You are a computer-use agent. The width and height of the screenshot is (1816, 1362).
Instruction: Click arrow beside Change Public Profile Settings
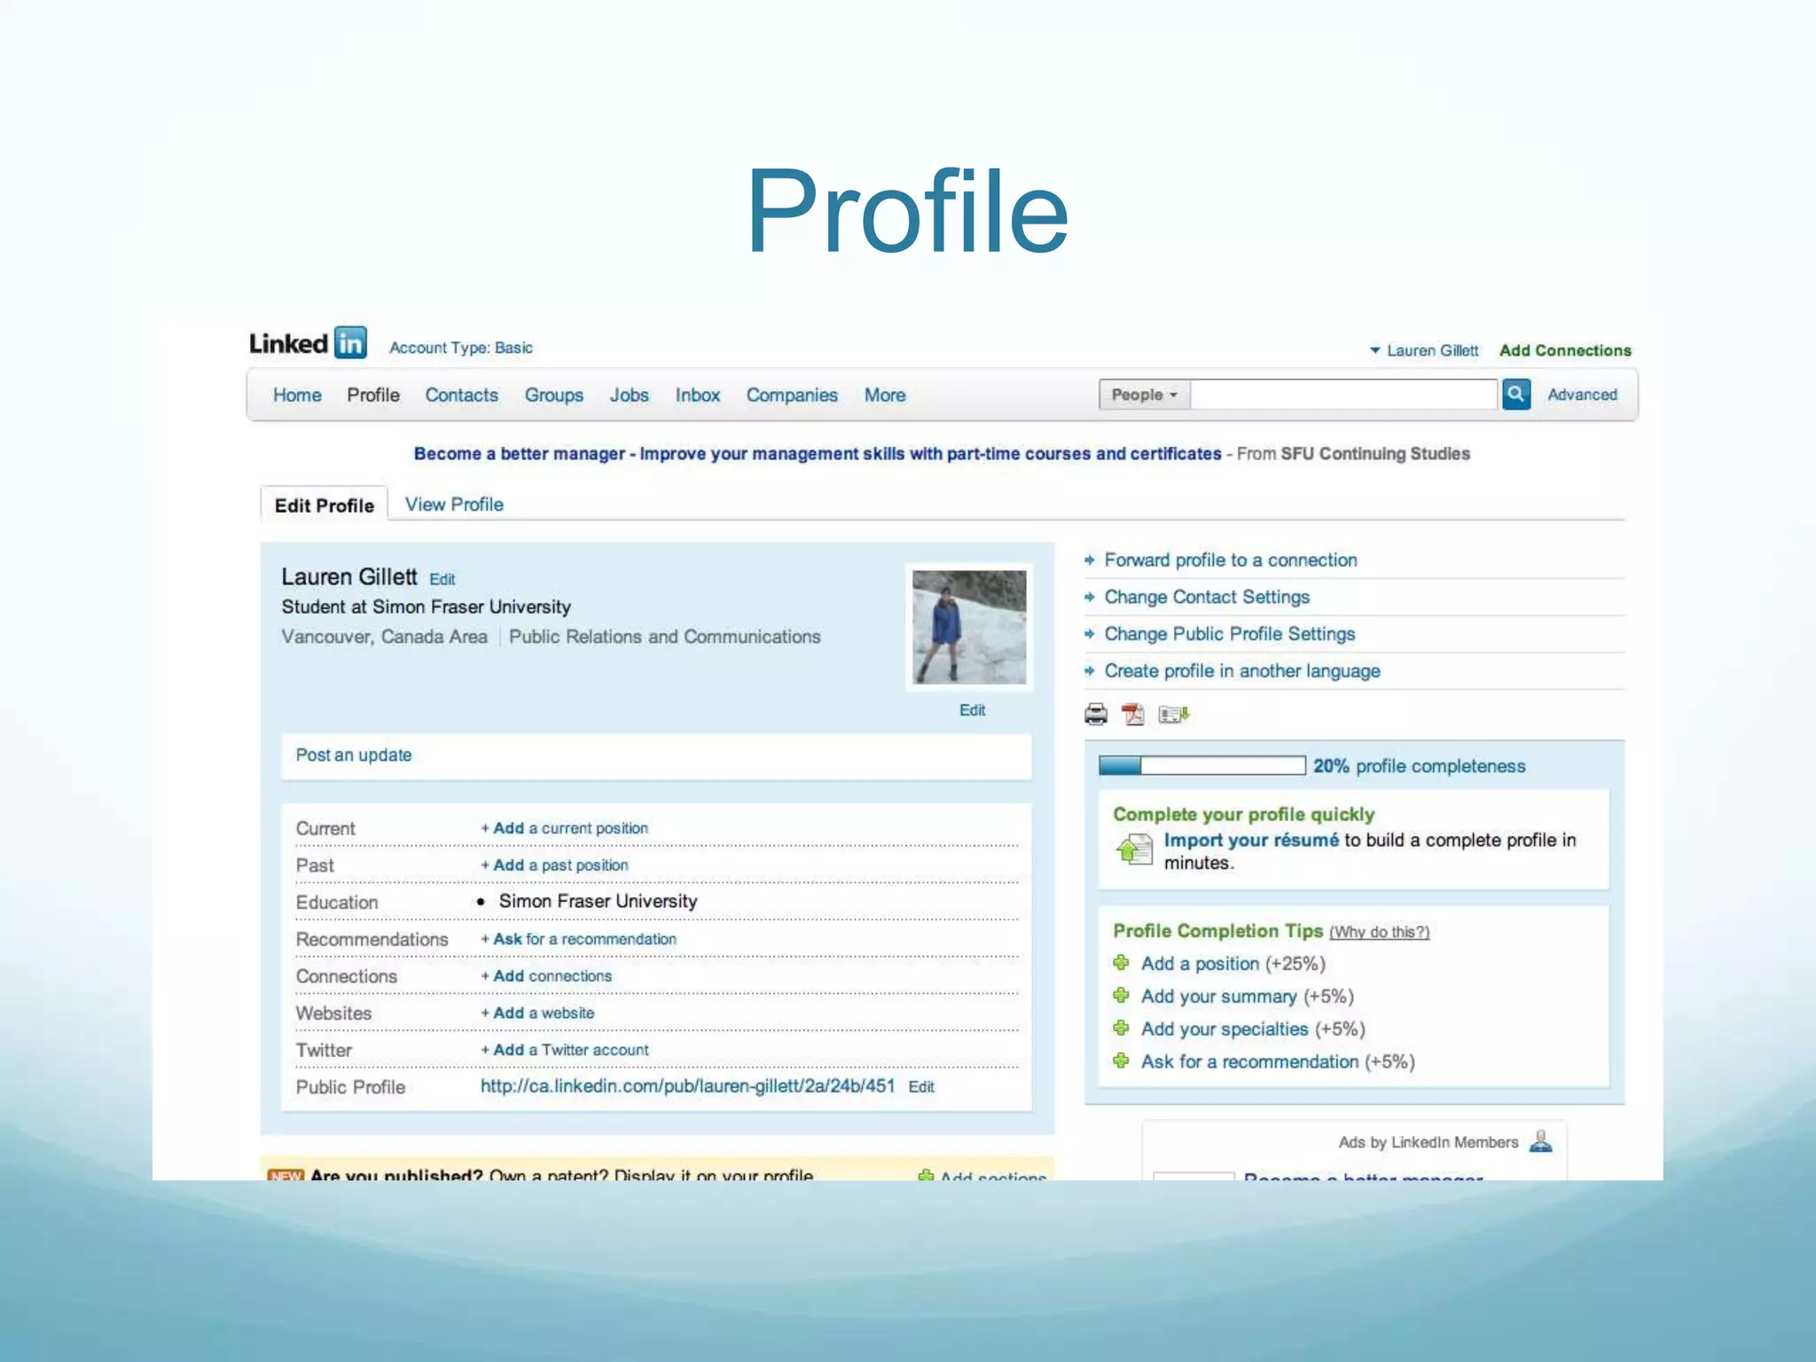pos(1090,634)
